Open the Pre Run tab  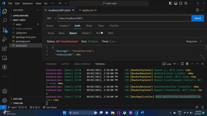click(x=114, y=26)
